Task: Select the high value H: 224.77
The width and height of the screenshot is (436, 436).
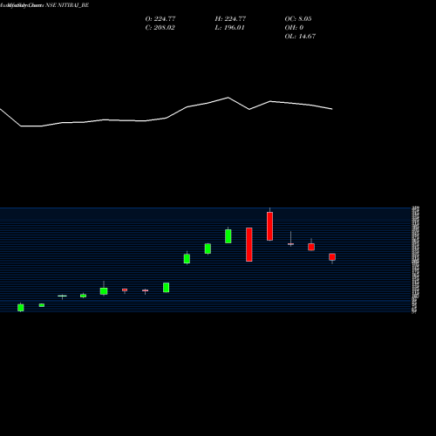Action: coord(230,19)
